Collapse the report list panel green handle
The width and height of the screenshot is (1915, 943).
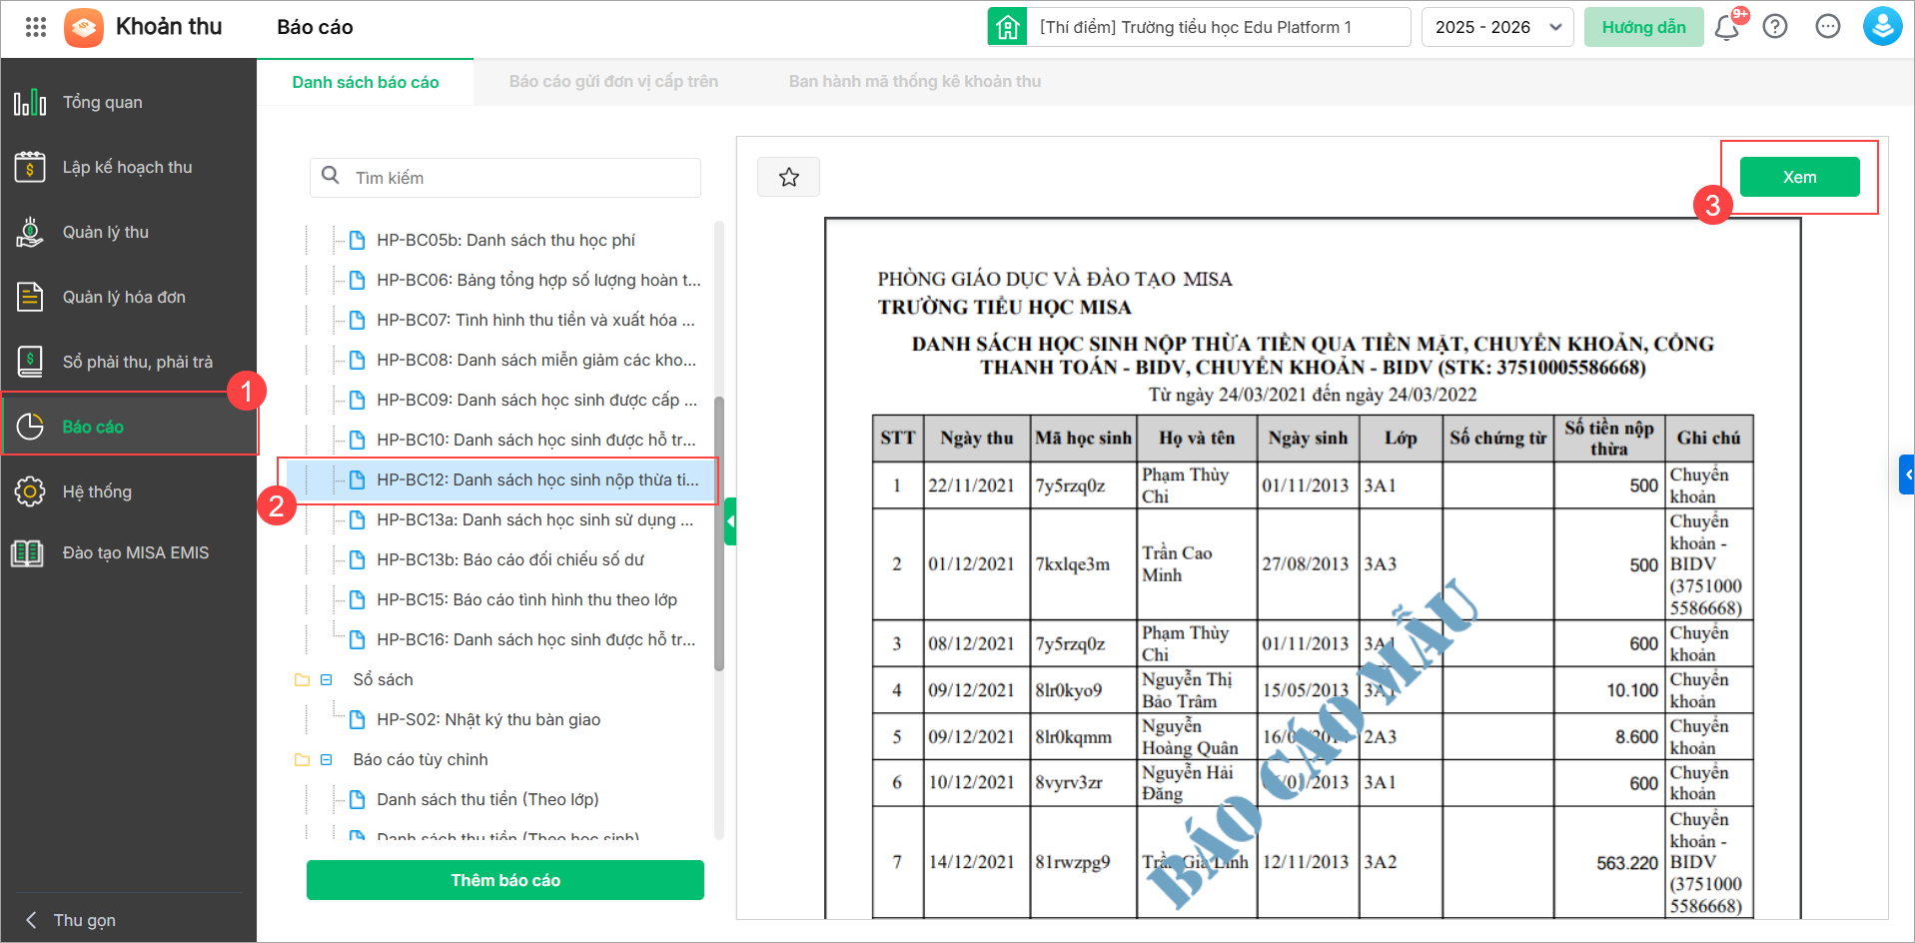[730, 521]
